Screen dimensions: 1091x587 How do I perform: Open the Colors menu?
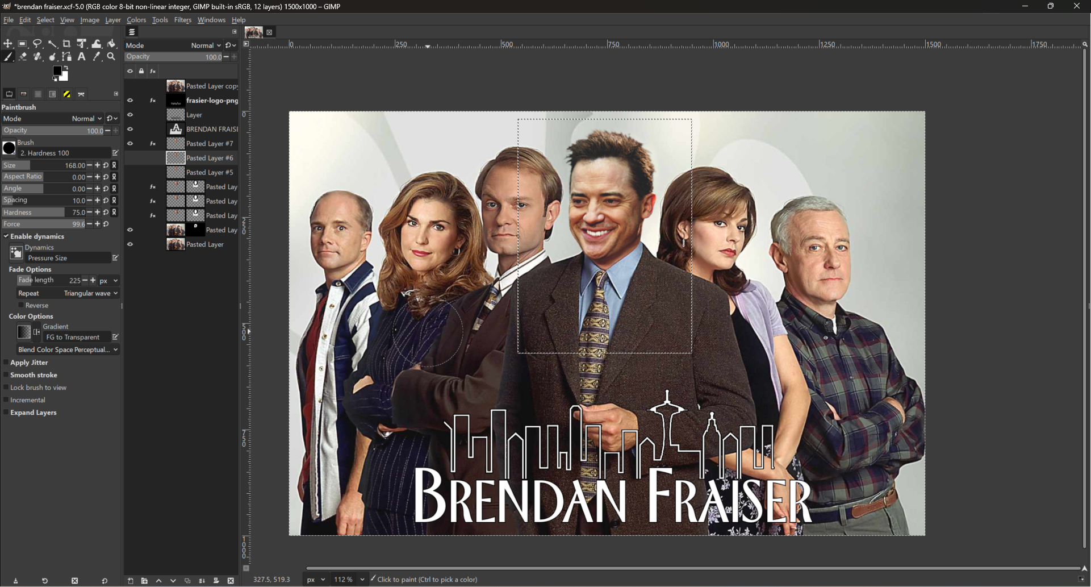tap(136, 20)
